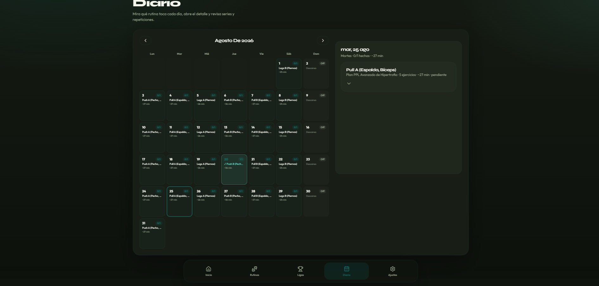The image size is (599, 286).
Task: Select August 6 Push B day
Action: [x=234, y=106]
